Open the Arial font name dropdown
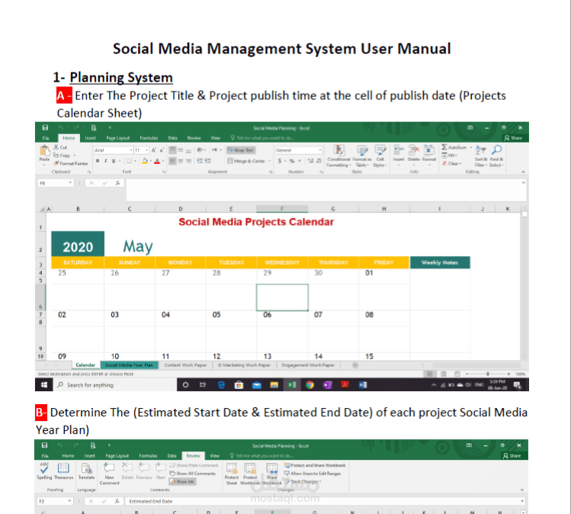 (131, 150)
